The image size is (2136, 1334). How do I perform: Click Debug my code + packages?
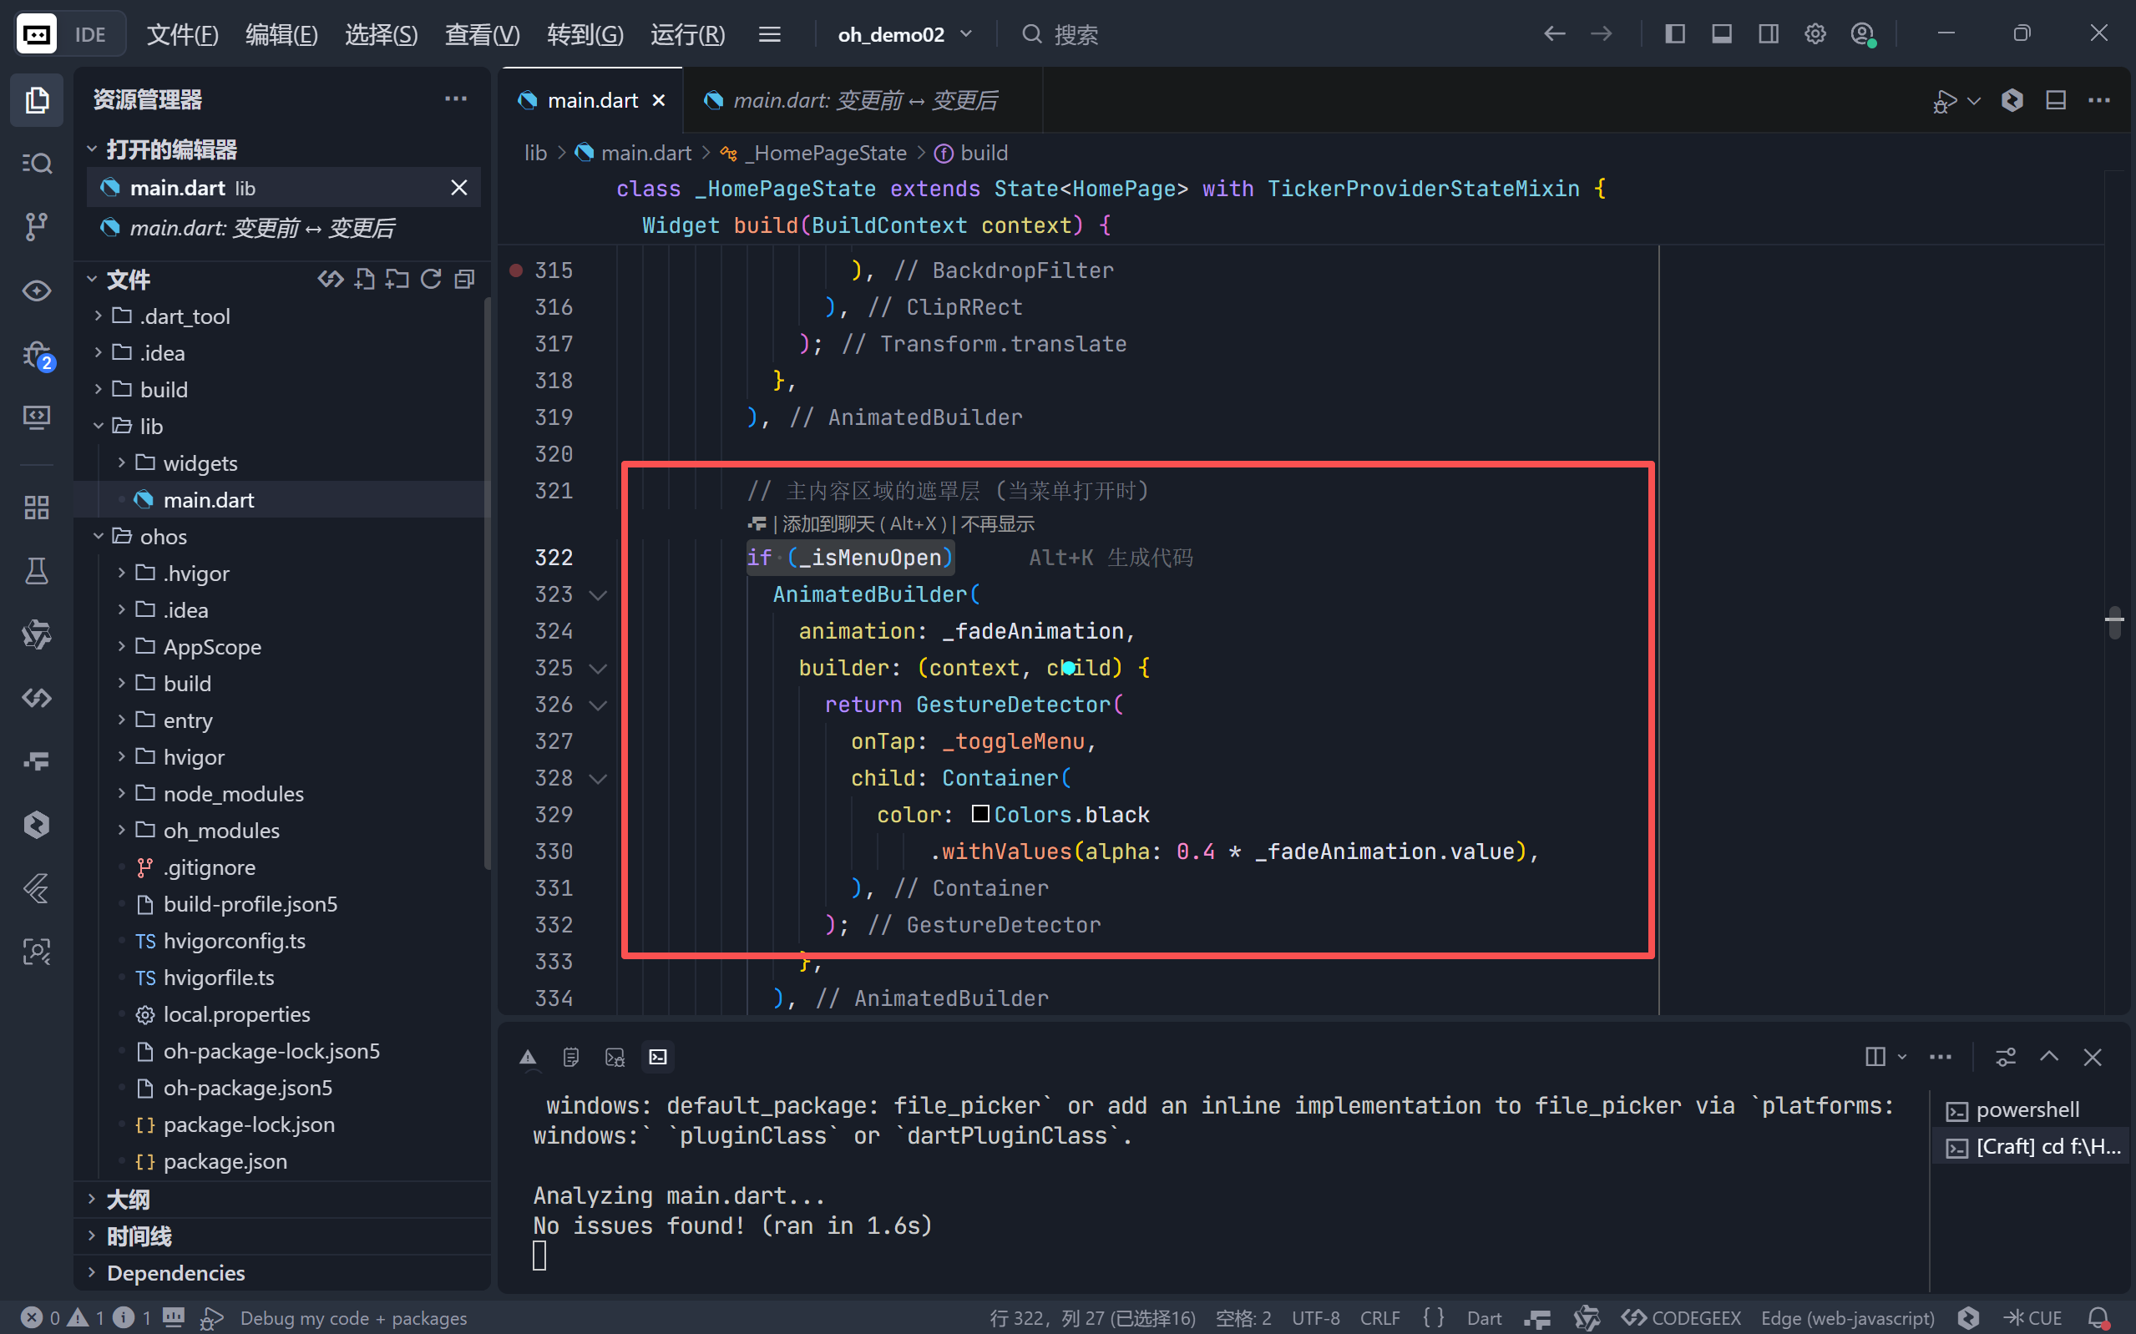click(353, 1317)
